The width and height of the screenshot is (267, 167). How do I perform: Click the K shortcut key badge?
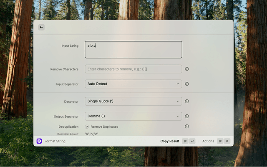[x=227, y=141]
